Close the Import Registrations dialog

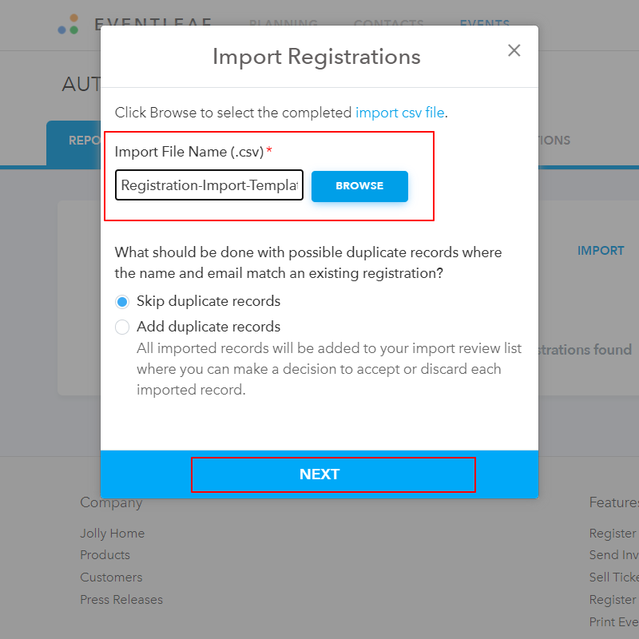point(514,50)
